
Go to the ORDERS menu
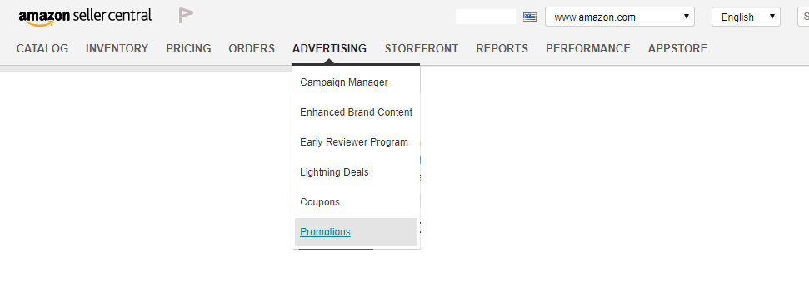[x=252, y=48]
